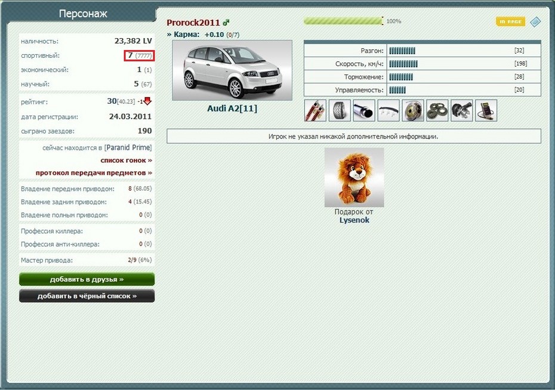Click the tire upgrade icon
This screenshot has height=390, width=555.
pyautogui.click(x=340, y=111)
